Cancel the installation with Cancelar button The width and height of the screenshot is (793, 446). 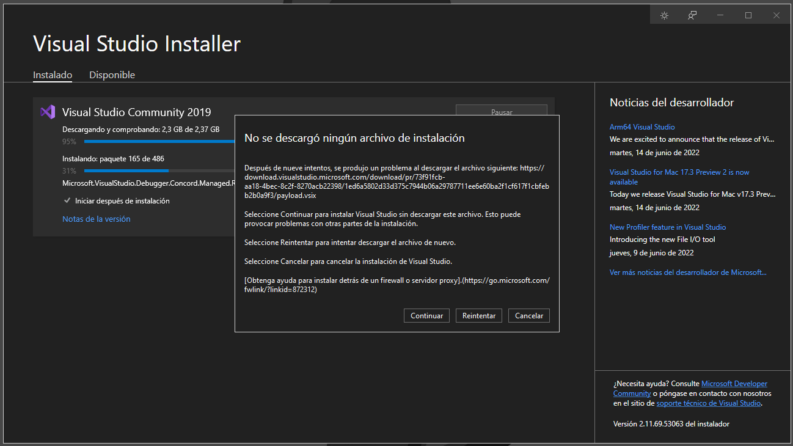tap(529, 315)
